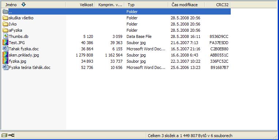Screen dimensions: 279x140
Task: Toggle sort arrow on Jméno column
Action: point(23,5)
